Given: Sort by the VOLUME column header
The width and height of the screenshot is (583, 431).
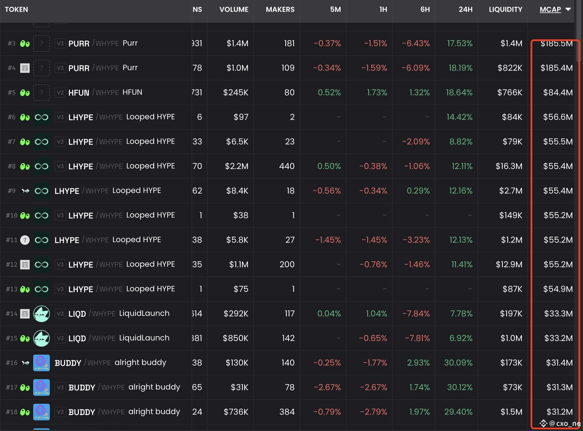Looking at the screenshot, I should [234, 9].
